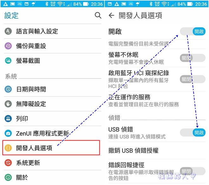Tap battery icon in right status bar
This screenshot has width=209, height=185.
tap(190, 4)
